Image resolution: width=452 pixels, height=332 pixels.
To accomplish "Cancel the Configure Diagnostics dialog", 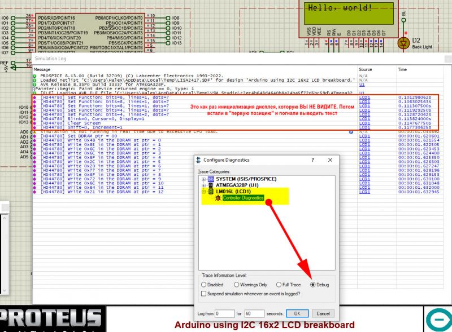I will 323,313.
